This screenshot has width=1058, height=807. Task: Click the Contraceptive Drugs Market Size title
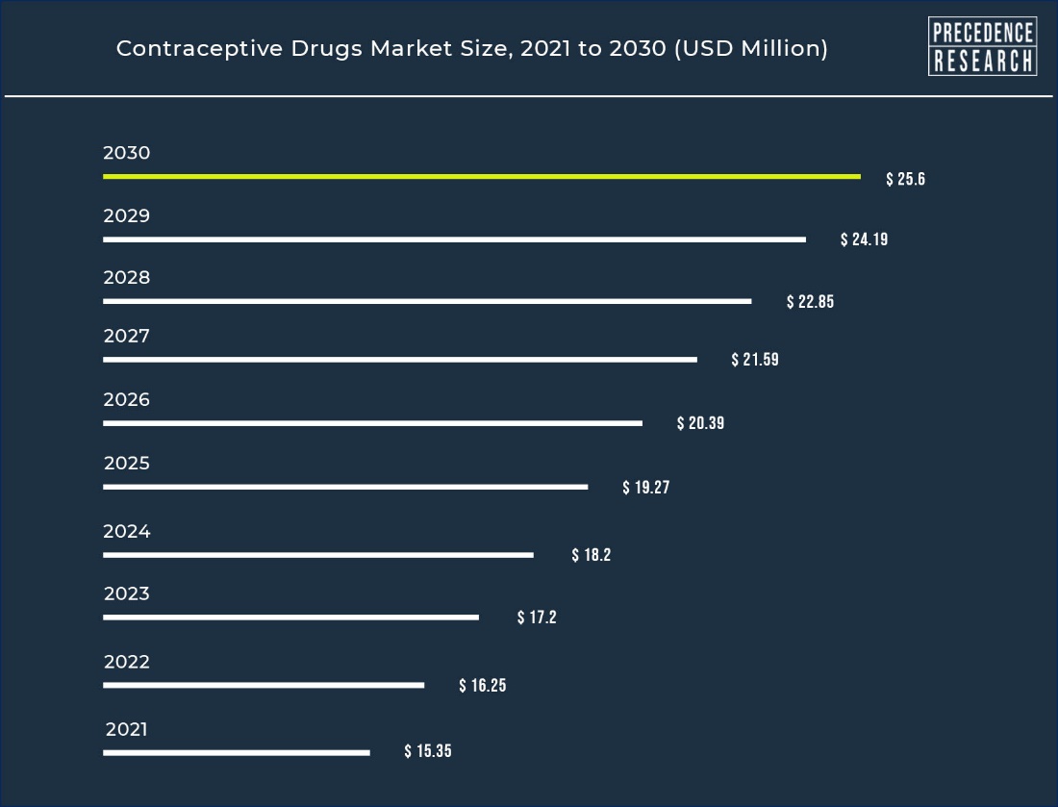471,48
